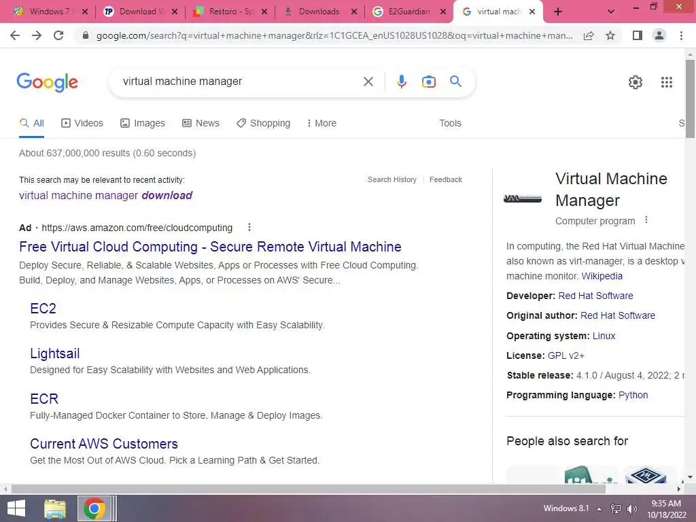Select the News results filter
The height and width of the screenshot is (522, 696).
click(x=201, y=124)
